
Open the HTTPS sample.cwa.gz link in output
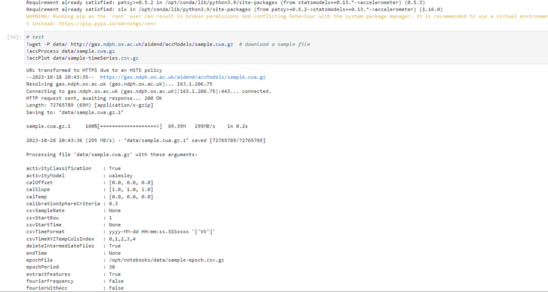click(x=182, y=77)
